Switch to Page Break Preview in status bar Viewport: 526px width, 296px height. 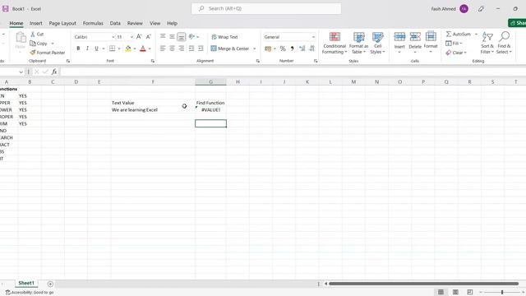pos(470,293)
